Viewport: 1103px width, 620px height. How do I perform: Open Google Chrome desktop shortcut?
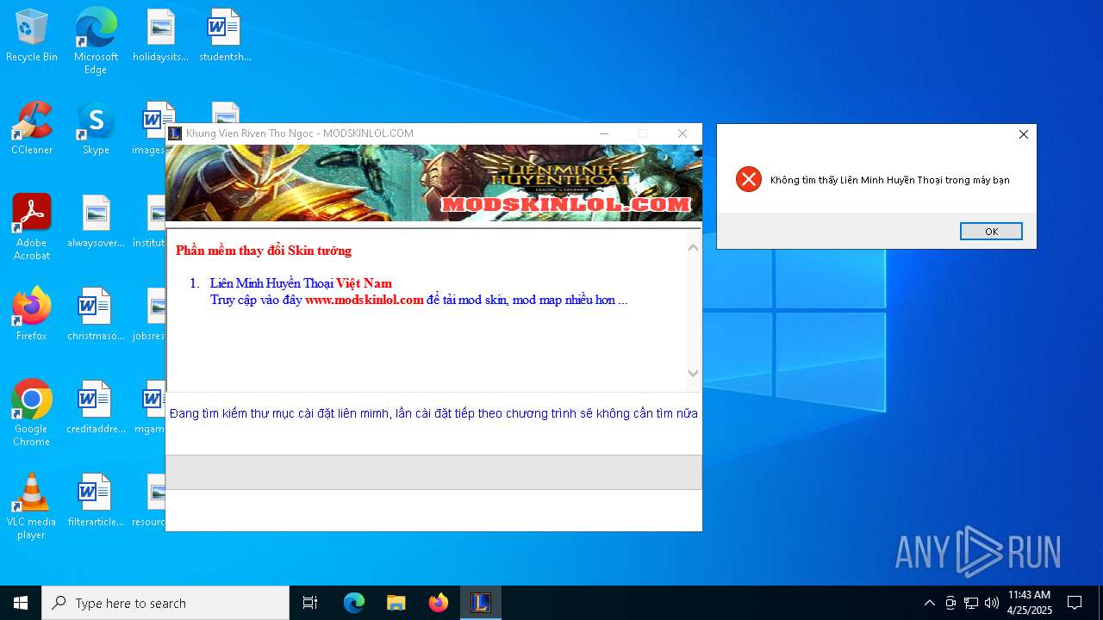[x=32, y=413]
